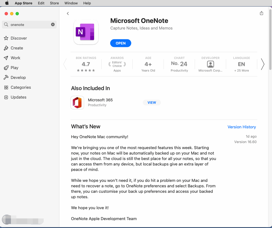Viewport: 272px width, 228px height.
Task: Open the Microsoft Corp developer link
Action: click(211, 70)
